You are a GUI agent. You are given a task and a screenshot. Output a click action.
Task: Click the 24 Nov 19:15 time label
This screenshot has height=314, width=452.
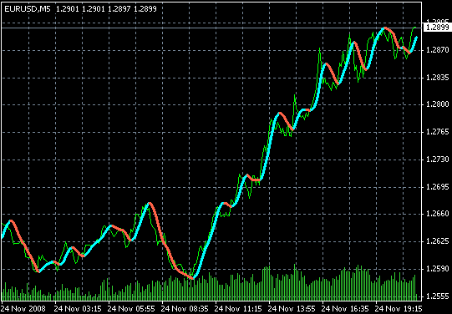pyautogui.click(x=399, y=309)
